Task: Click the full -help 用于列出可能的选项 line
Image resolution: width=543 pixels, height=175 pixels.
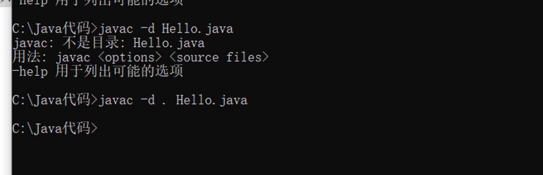Action: click(97, 71)
